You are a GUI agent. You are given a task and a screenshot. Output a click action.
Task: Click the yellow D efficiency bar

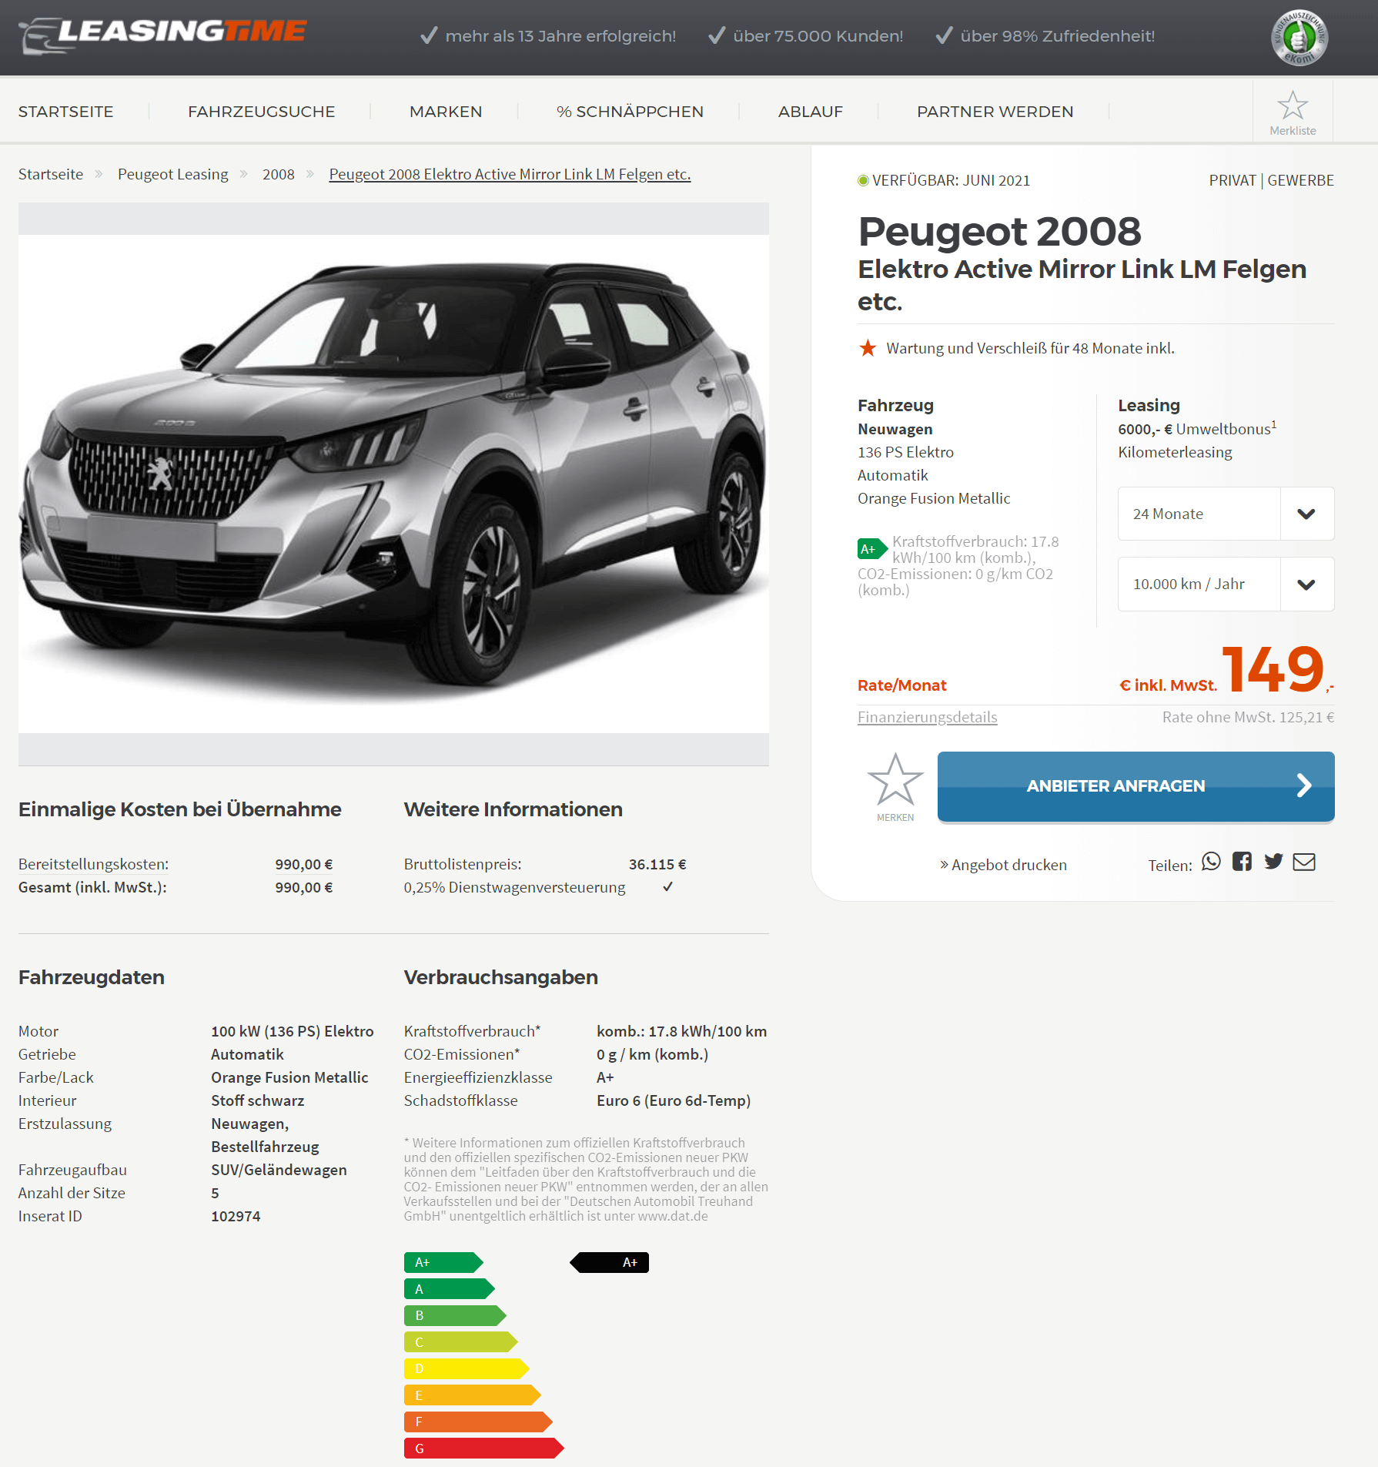click(x=466, y=1368)
